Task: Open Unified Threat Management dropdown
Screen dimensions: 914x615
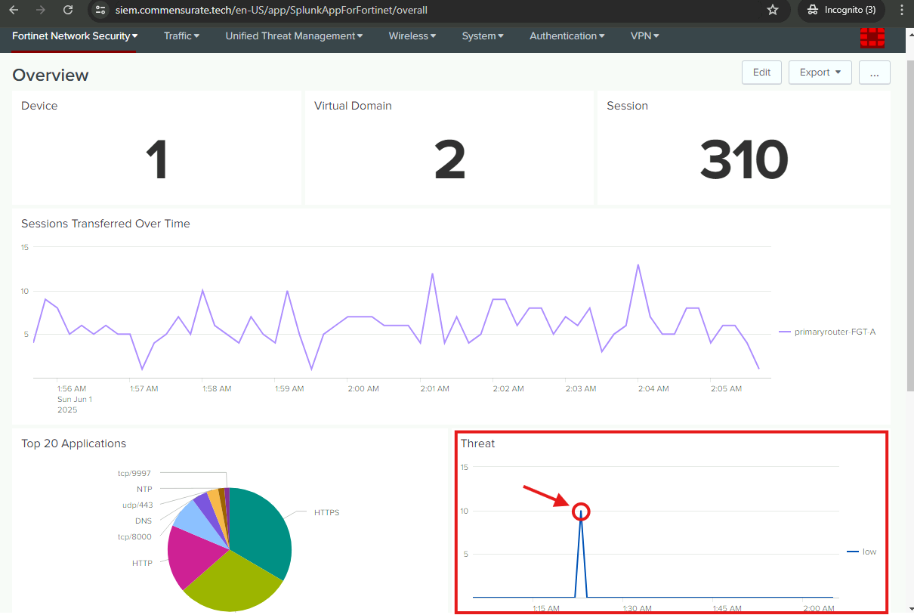Action: (294, 36)
